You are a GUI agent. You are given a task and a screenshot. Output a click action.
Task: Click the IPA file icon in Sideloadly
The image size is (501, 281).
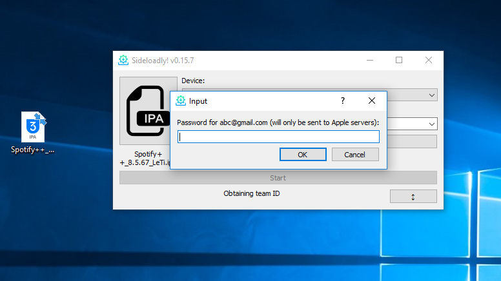click(148, 111)
